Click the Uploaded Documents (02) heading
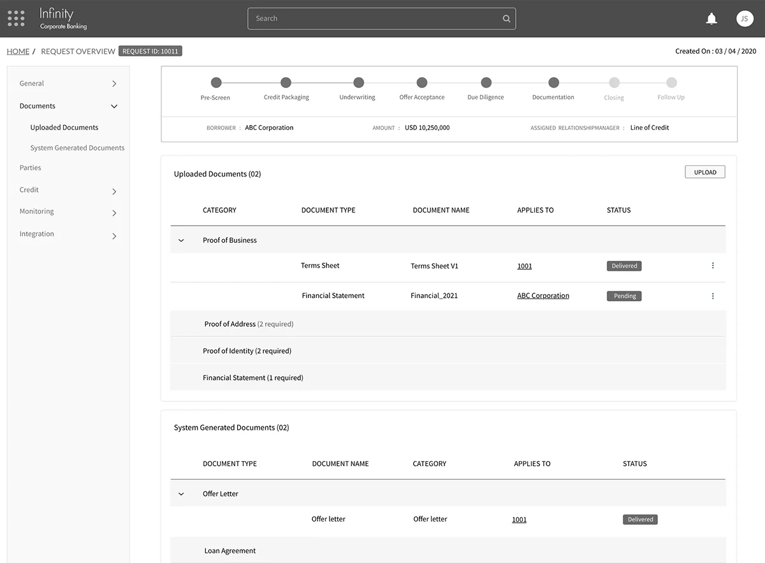765x563 pixels. click(x=217, y=174)
